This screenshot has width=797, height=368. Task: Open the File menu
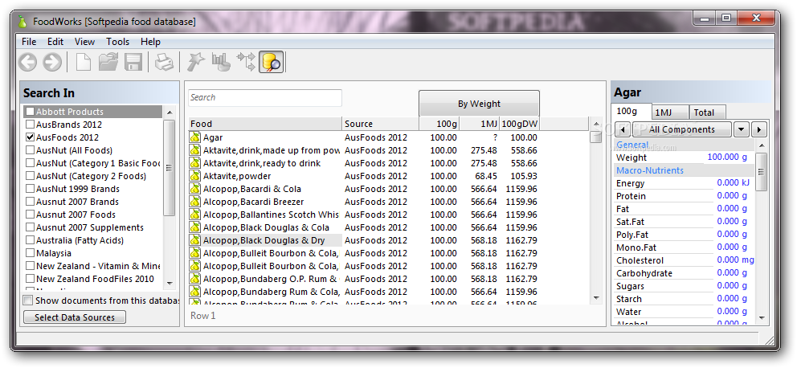click(29, 42)
